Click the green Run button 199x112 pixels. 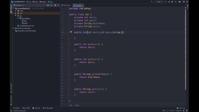tap(166, 2)
